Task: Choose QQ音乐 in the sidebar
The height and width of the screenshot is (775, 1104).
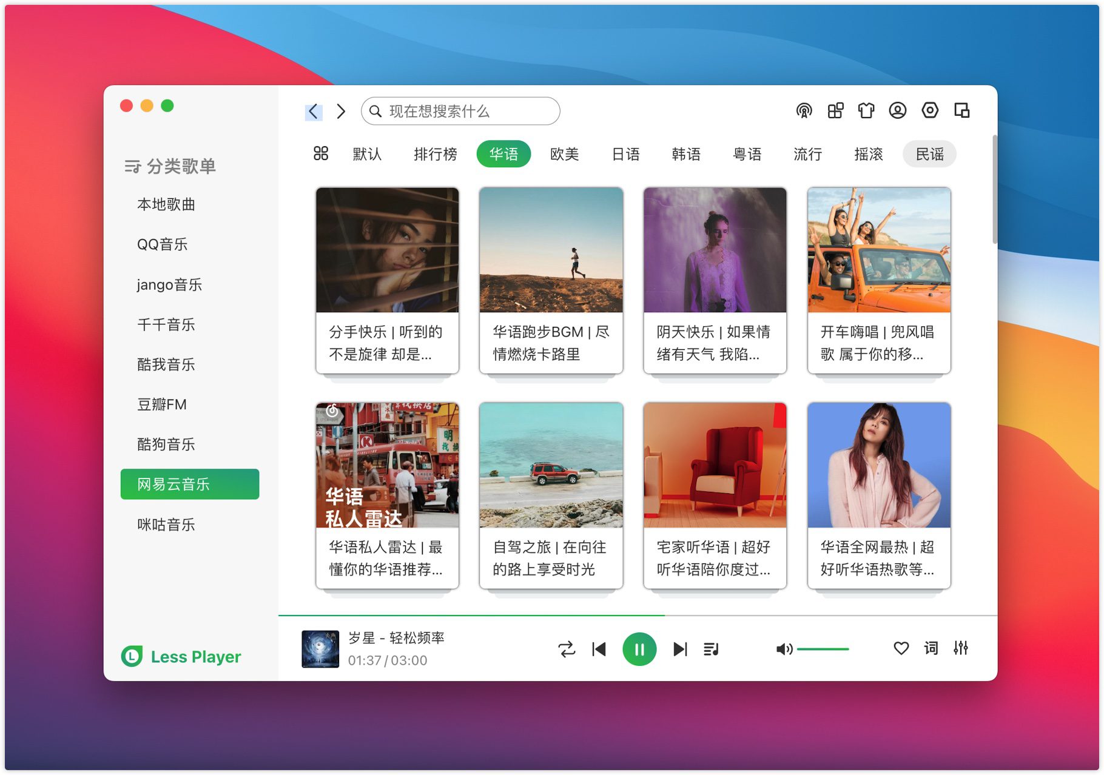Action: (x=162, y=244)
